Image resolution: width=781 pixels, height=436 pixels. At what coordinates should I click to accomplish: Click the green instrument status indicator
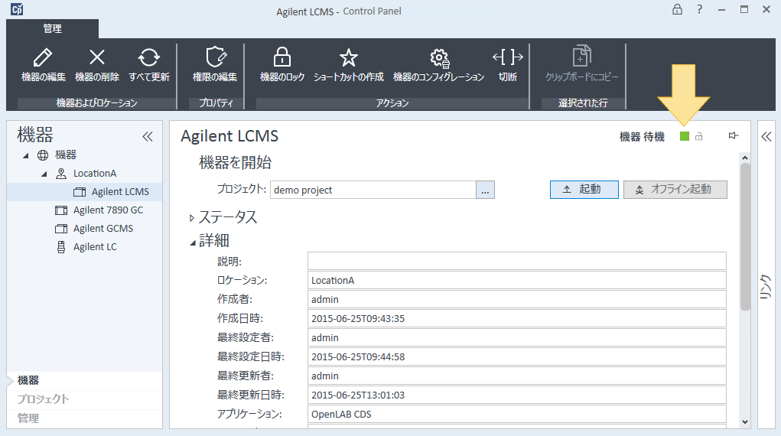click(x=685, y=136)
